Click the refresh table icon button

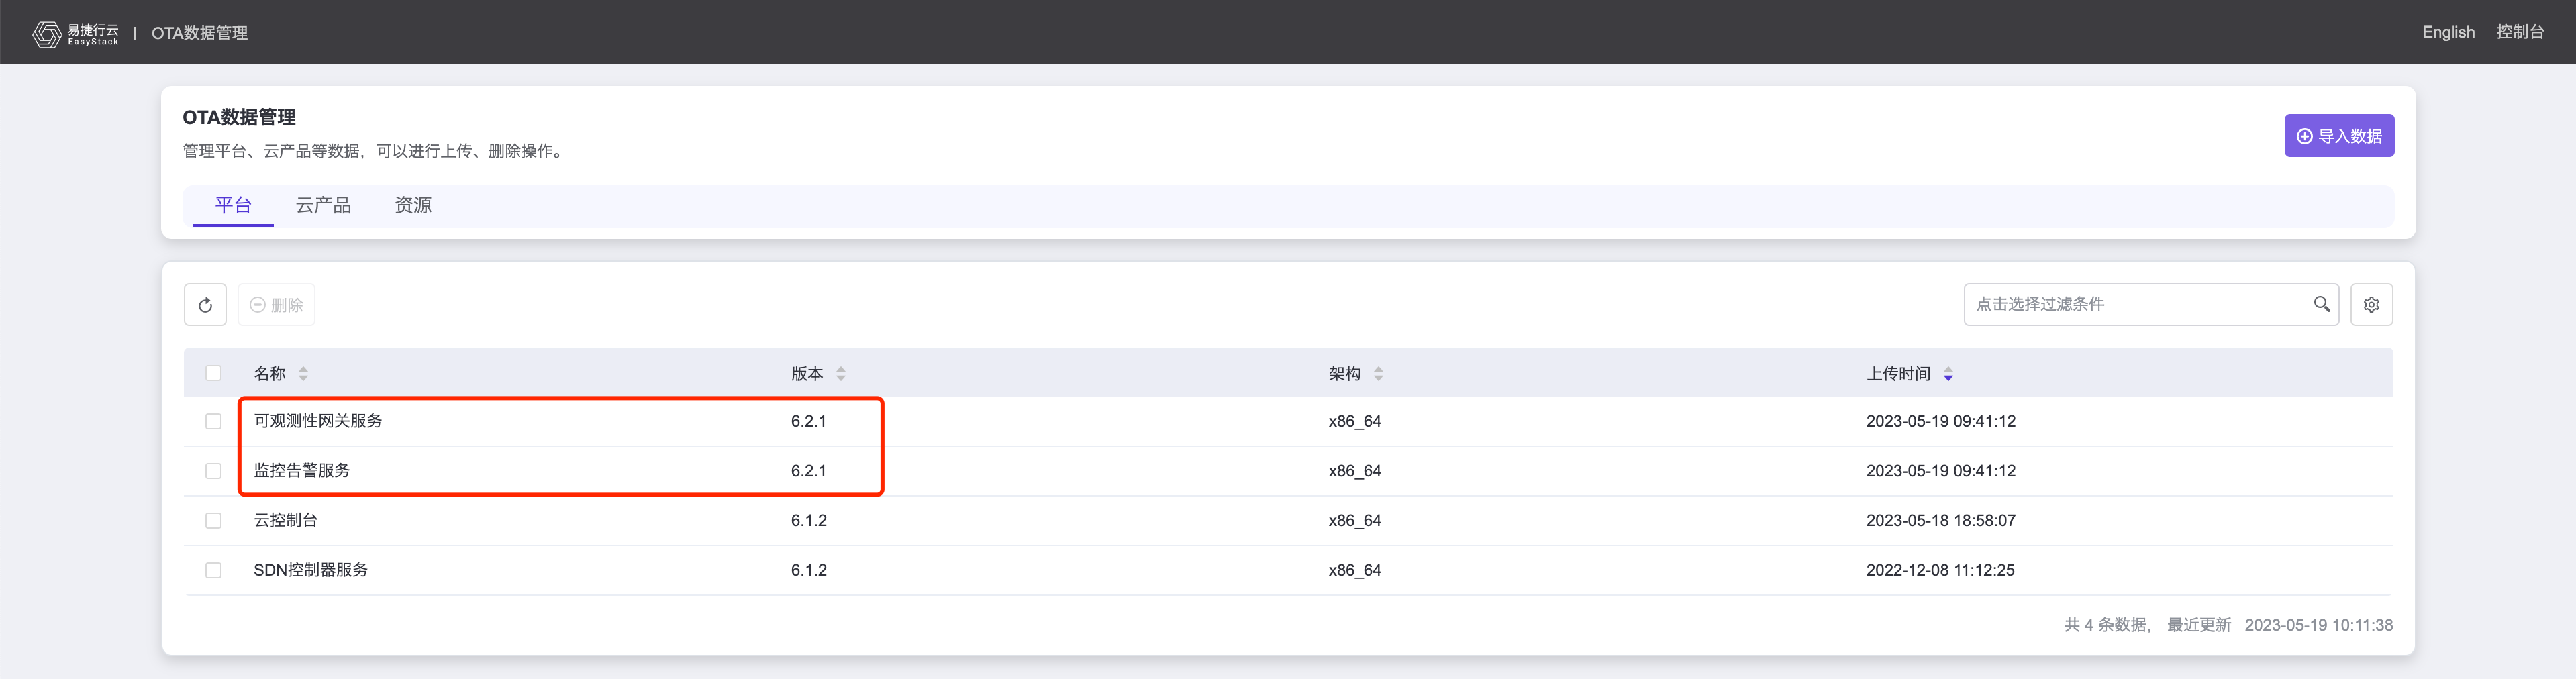[205, 305]
